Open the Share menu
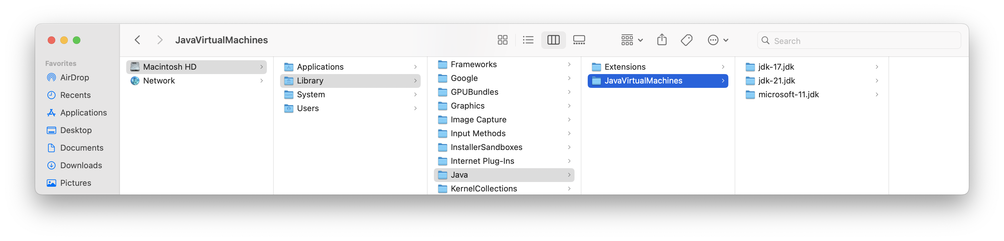The height and width of the screenshot is (241, 1004). [x=661, y=40]
